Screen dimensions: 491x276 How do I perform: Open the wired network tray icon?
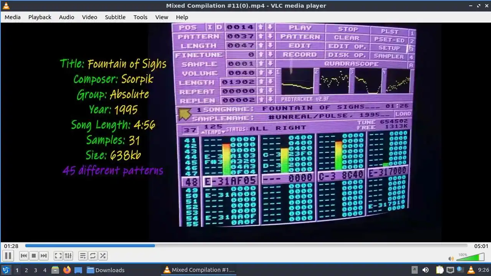point(450,270)
